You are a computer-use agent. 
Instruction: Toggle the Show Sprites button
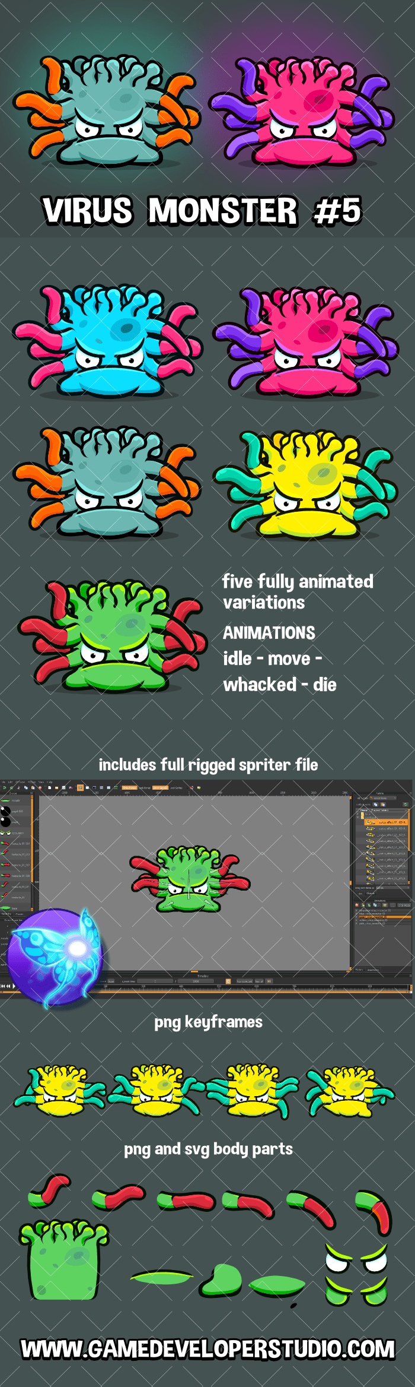(160, 787)
